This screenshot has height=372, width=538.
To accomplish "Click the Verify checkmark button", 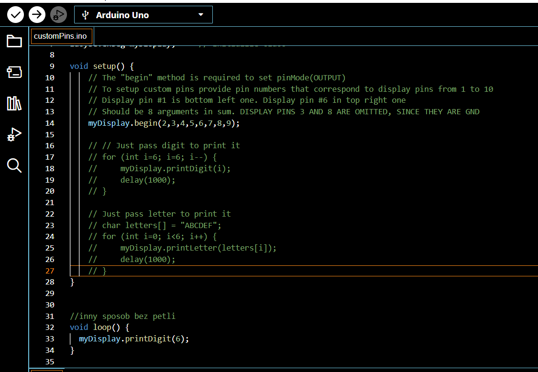I will (x=15, y=15).
